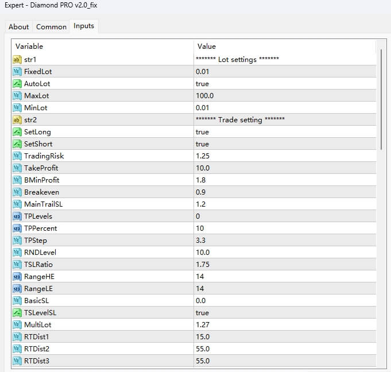
Task: Edit the MultiLot value 1.27
Action: coord(203,324)
